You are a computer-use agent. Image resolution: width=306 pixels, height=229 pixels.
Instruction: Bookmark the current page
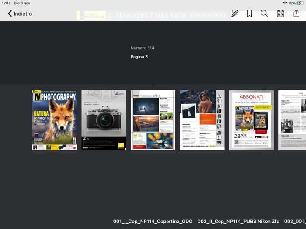[250, 14]
